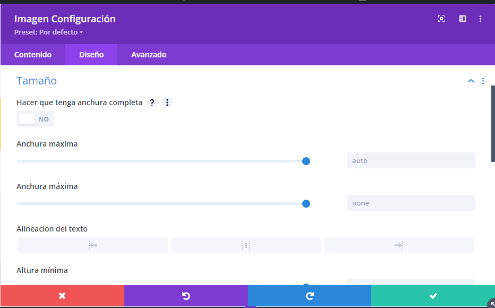The image size is (495, 308).
Task: Click the help question mark icon
Action: 152,102
